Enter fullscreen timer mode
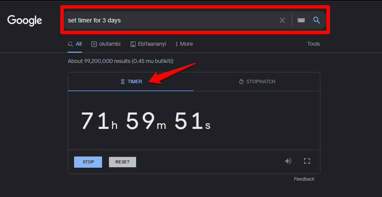The width and height of the screenshot is (382, 197). pos(307,161)
